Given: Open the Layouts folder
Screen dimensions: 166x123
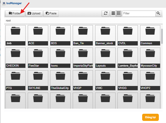Looking at the screenshot, I should (105, 58).
